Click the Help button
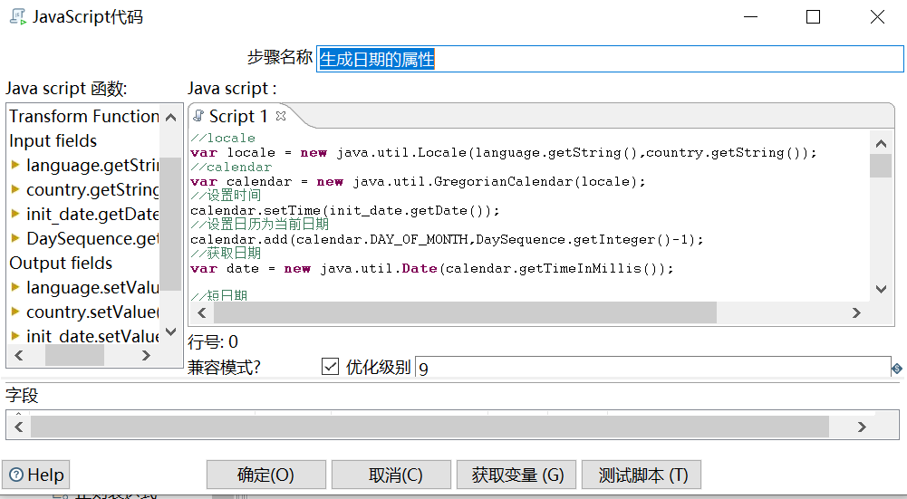907x499 pixels. click(36, 475)
